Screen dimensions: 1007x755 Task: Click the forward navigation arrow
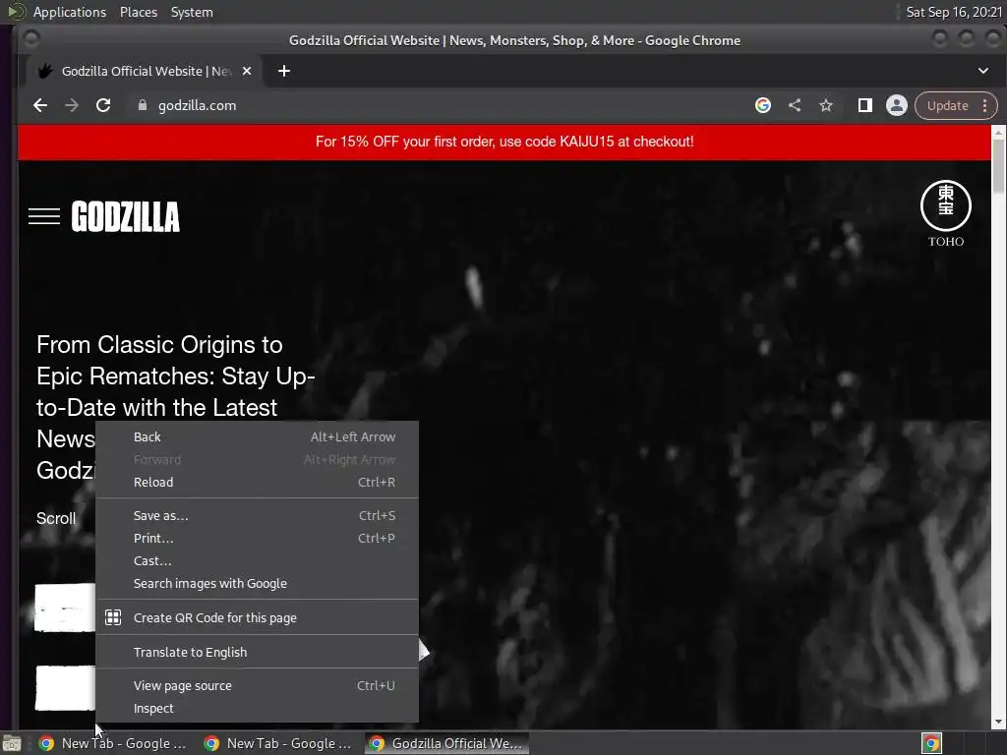point(72,105)
